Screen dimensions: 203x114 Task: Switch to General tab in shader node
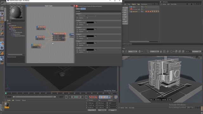[83, 9]
